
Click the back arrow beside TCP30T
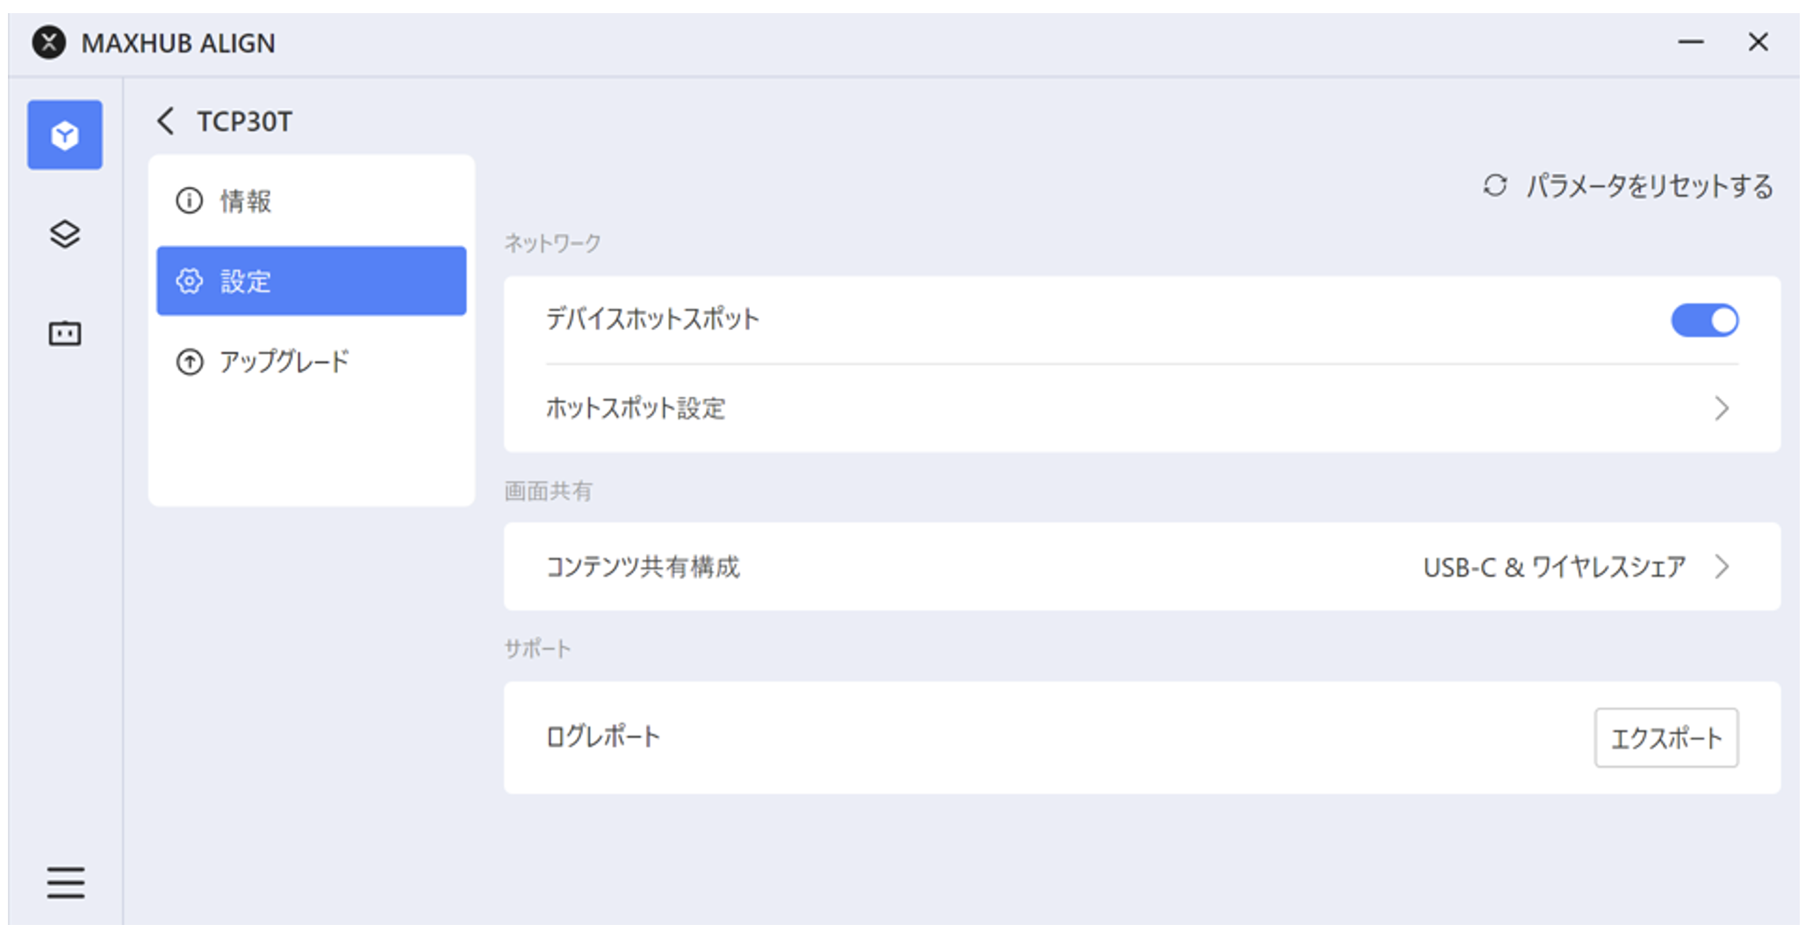[x=165, y=121]
